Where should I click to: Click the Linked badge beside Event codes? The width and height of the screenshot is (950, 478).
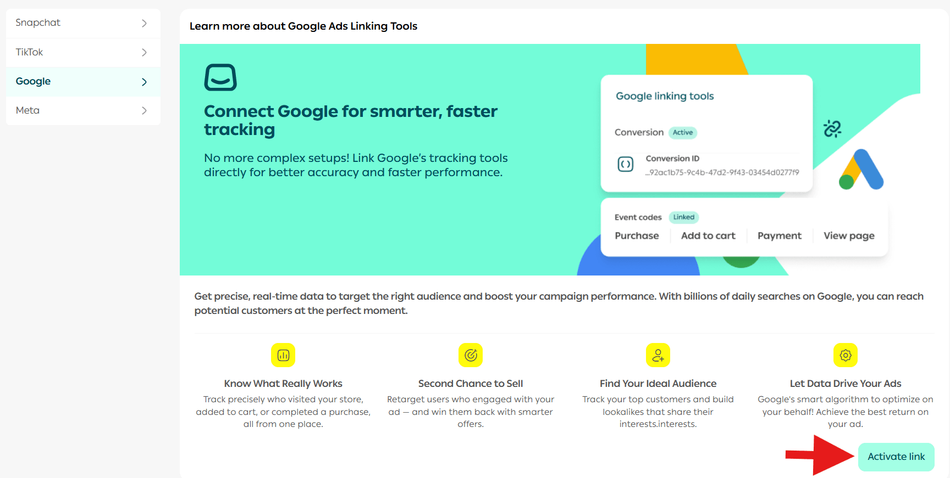(x=683, y=217)
